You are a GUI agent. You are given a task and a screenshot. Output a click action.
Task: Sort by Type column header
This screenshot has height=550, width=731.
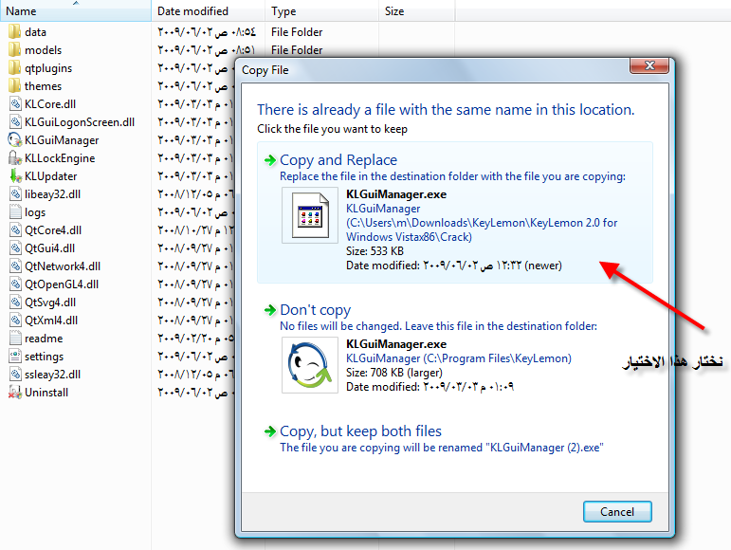pos(321,10)
